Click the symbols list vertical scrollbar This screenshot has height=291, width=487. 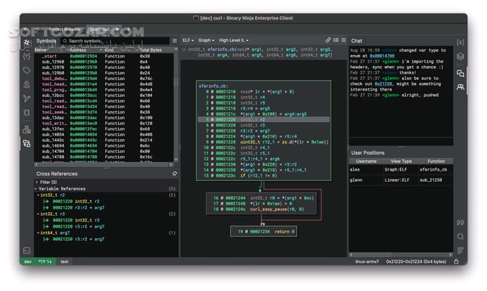176,106
